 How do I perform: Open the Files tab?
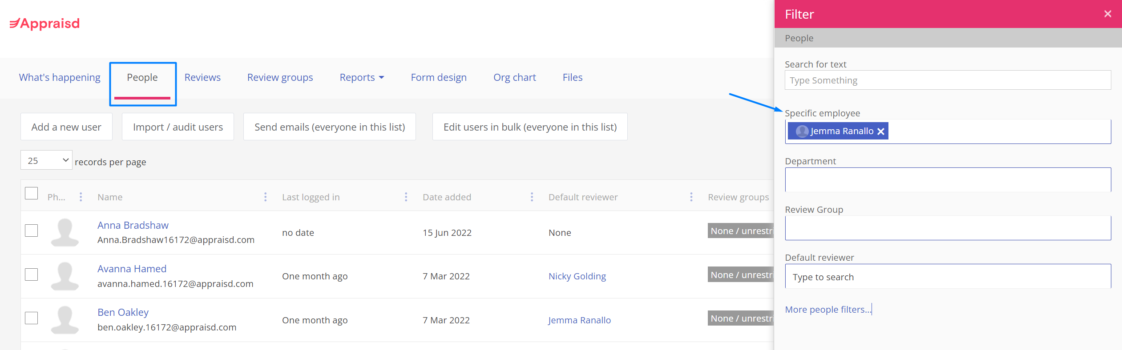573,77
